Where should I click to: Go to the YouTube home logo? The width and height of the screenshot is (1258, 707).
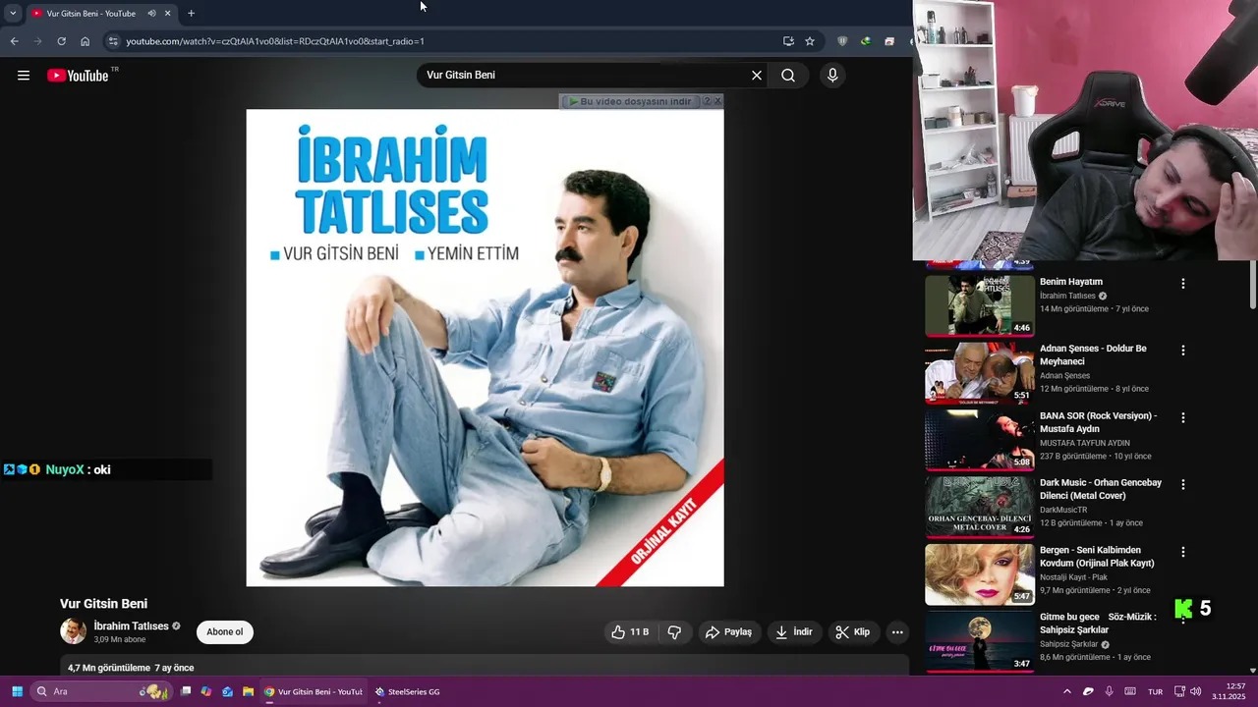(x=78, y=76)
